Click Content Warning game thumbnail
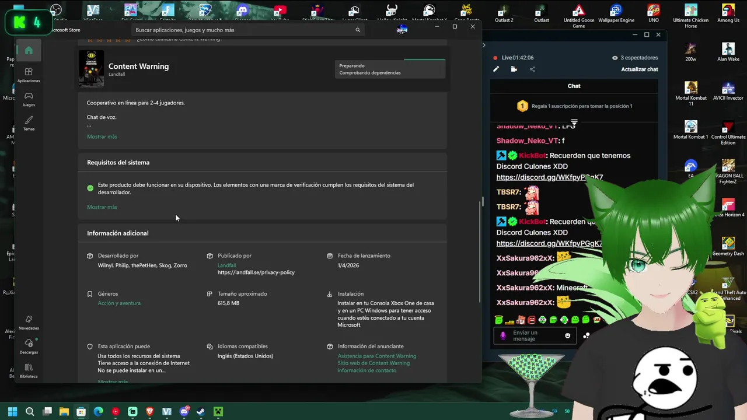The width and height of the screenshot is (747, 420). coord(91,69)
